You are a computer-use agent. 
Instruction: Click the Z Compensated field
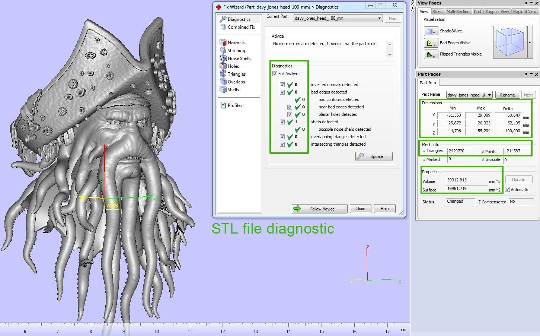click(521, 202)
